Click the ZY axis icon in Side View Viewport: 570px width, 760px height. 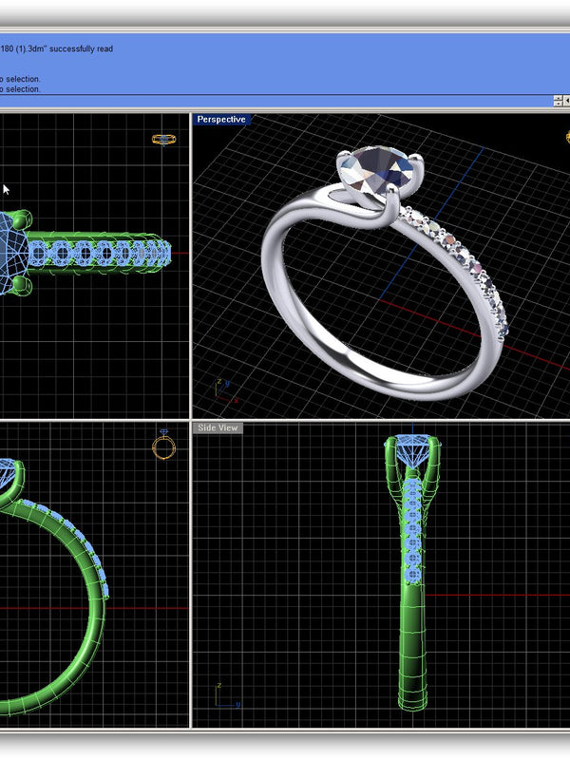pyautogui.click(x=224, y=695)
